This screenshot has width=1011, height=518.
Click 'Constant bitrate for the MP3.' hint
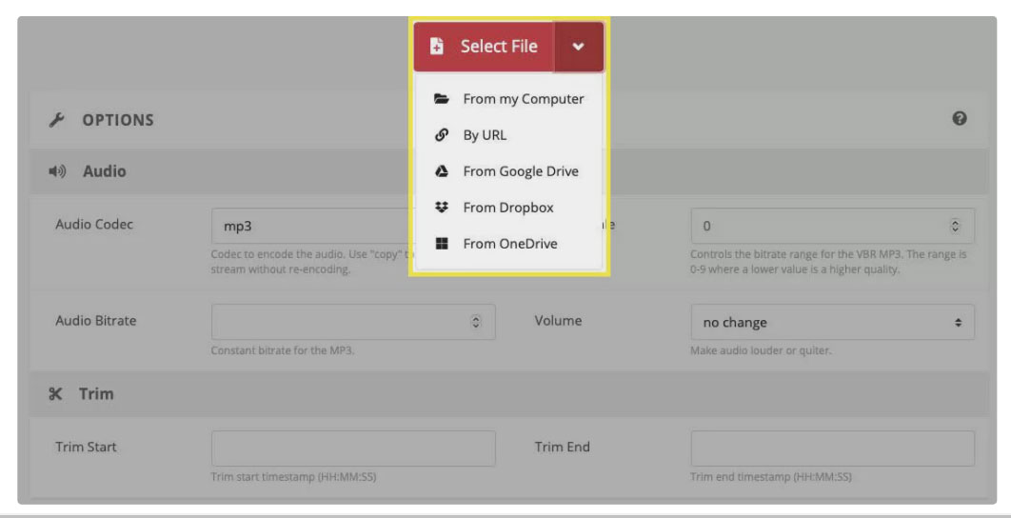[x=283, y=351]
